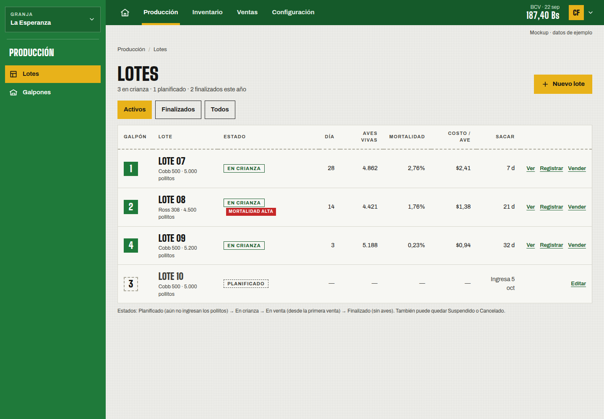Click the EN CRIANZA badge for Lote 08
Image resolution: width=604 pixels, height=419 pixels.
244,203
